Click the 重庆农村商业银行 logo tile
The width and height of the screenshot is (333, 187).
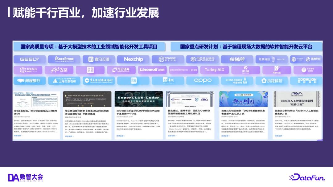pyautogui.click(x=99, y=81)
